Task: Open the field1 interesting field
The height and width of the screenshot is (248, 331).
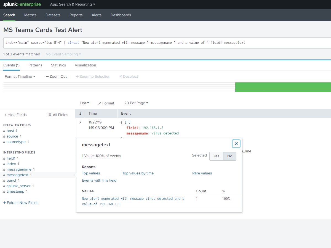Action: [x=11, y=158]
